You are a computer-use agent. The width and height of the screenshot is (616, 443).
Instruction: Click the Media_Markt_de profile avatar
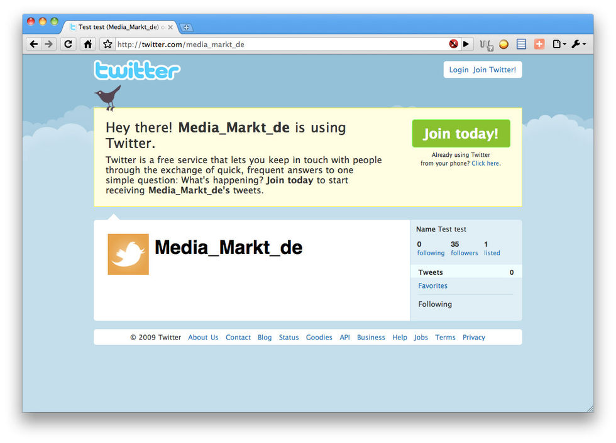[128, 254]
